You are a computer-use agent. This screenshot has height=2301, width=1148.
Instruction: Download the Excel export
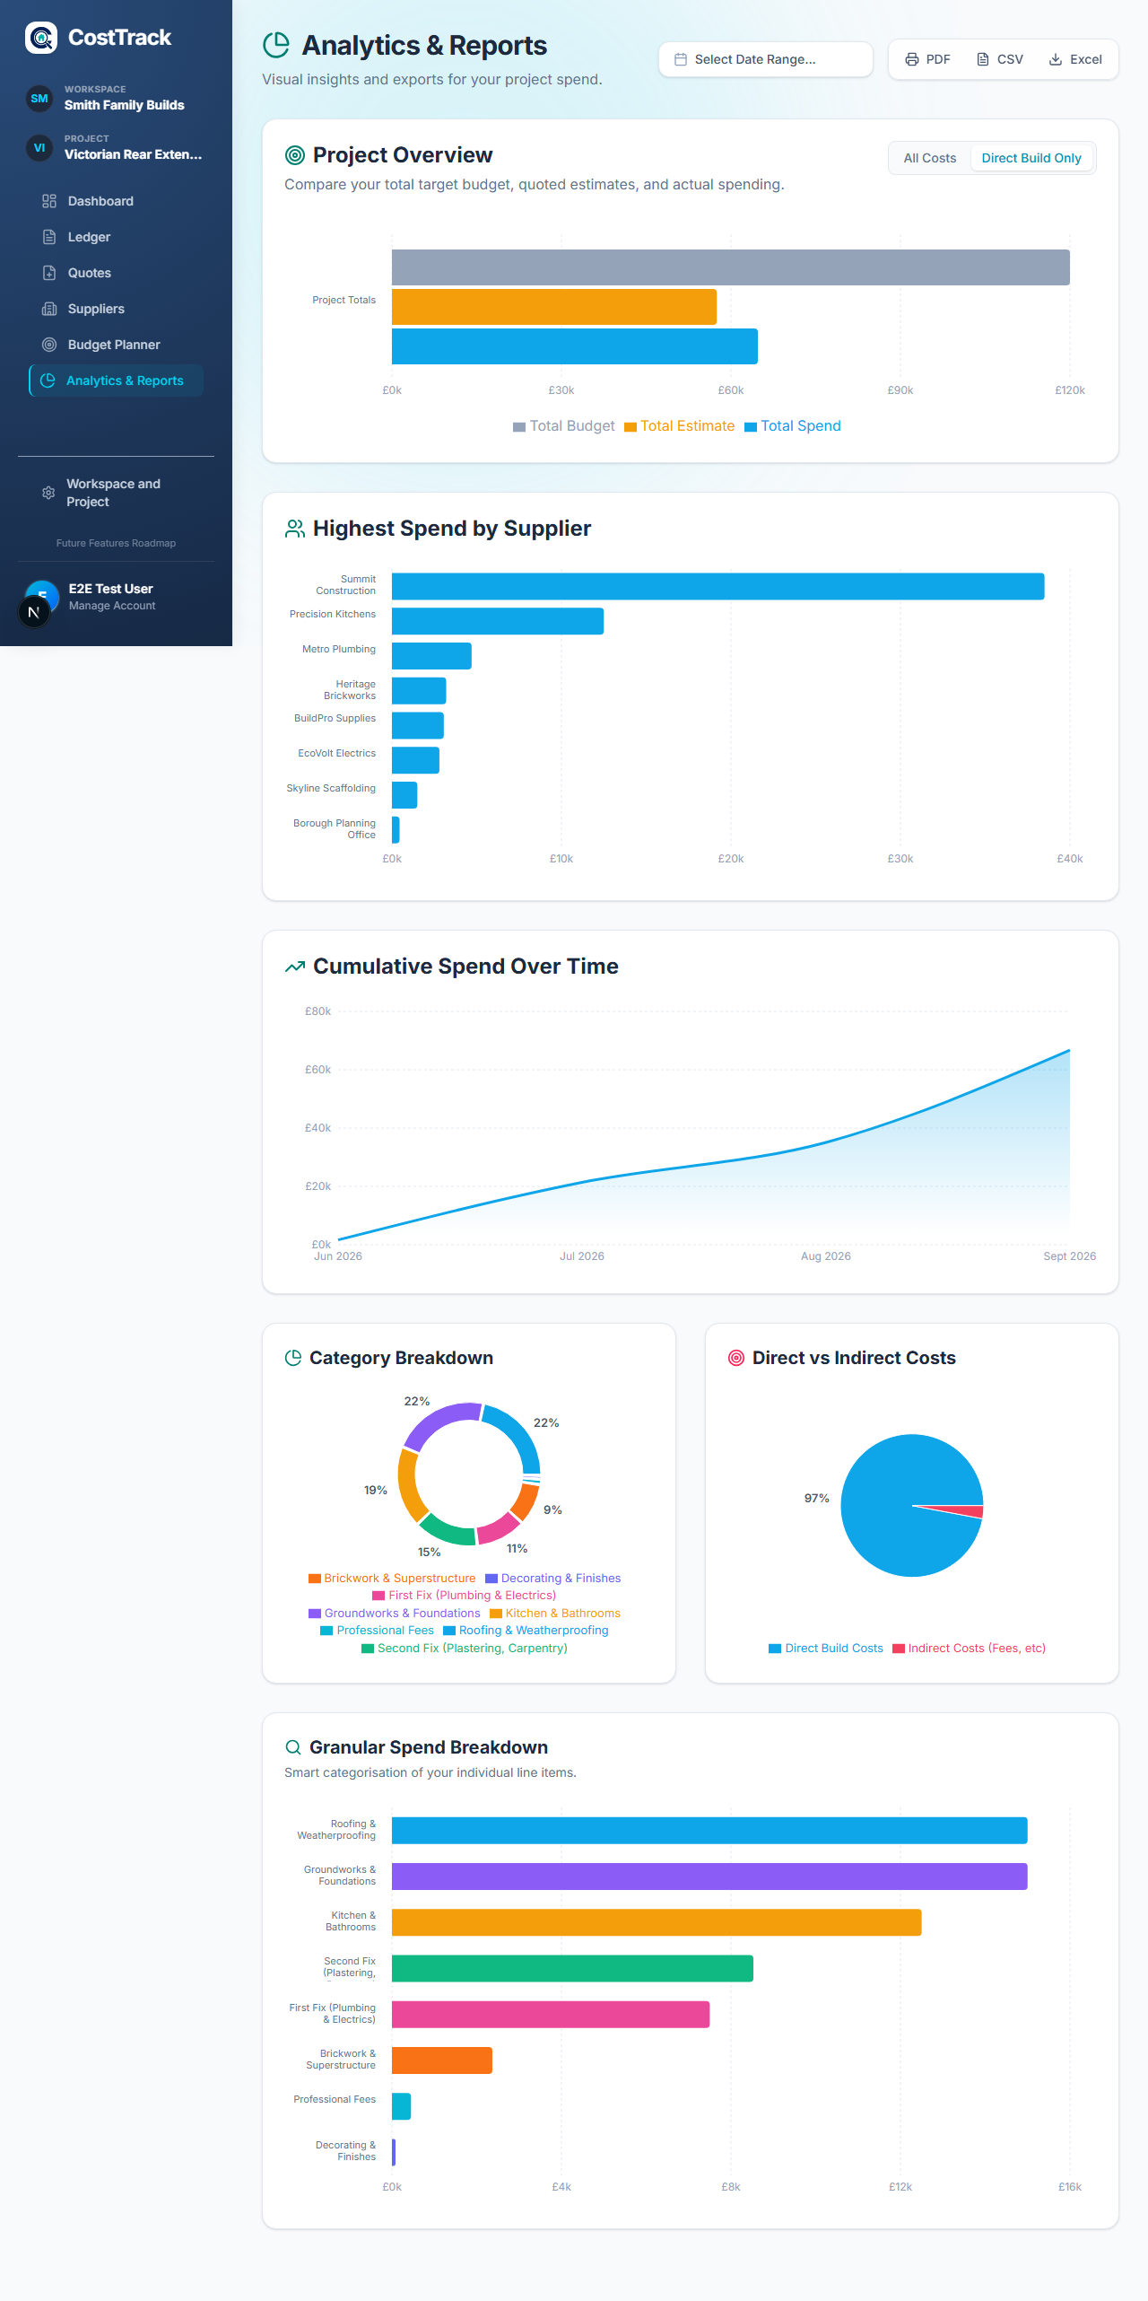click(1075, 59)
